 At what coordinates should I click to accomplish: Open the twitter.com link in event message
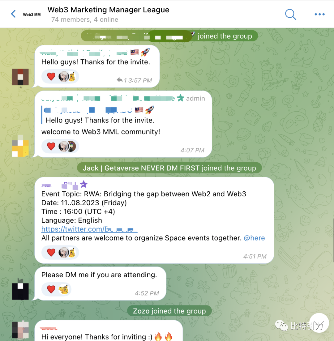click(x=89, y=229)
